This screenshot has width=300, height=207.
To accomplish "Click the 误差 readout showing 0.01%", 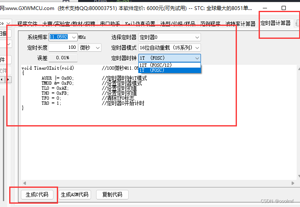I will [x=63, y=58].
